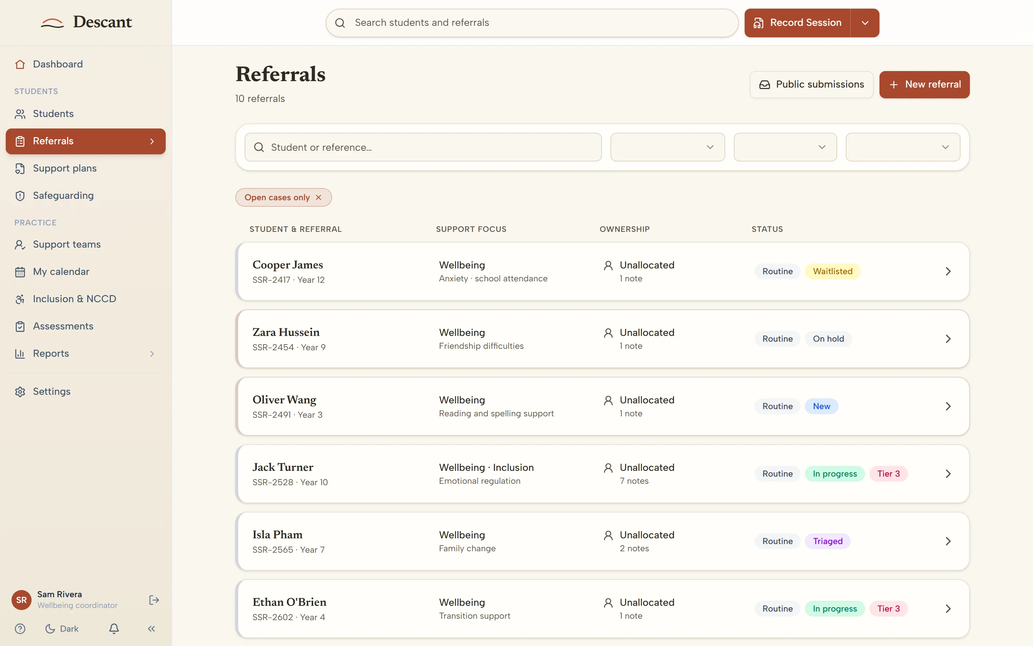Click the SR user avatar
1033x646 pixels.
tap(22, 600)
